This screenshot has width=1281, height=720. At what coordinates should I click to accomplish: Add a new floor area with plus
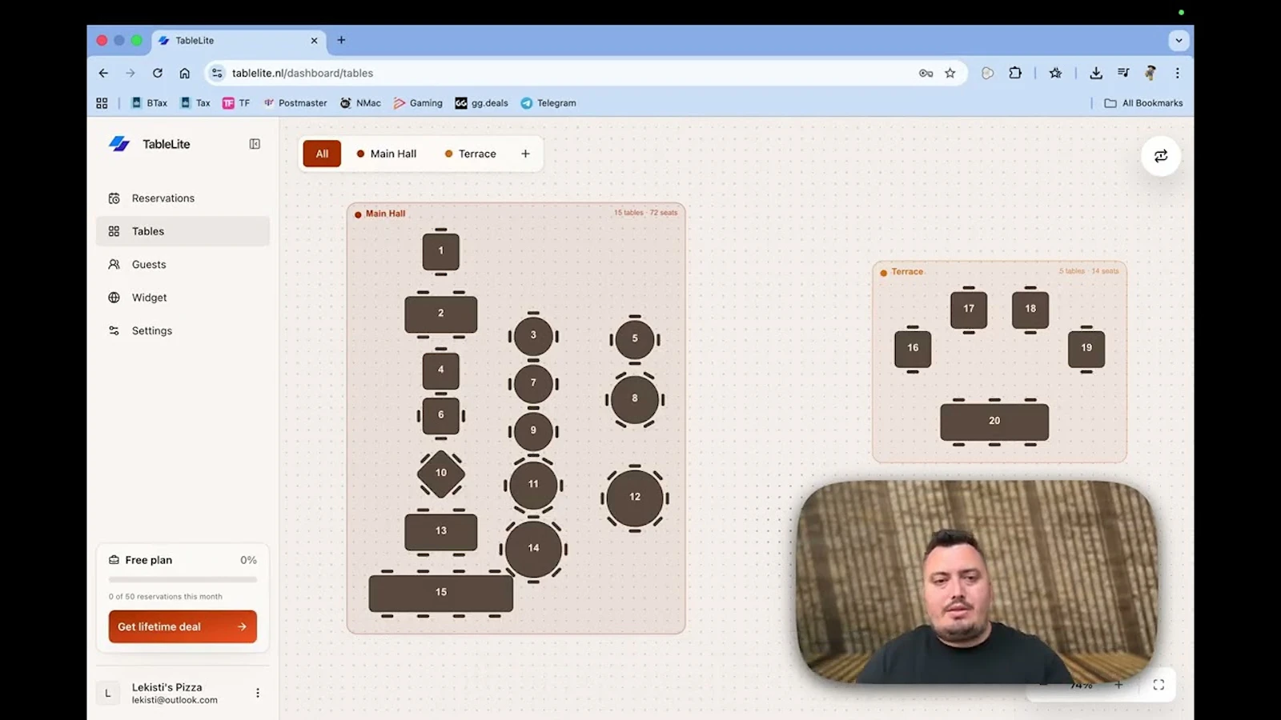click(x=525, y=154)
